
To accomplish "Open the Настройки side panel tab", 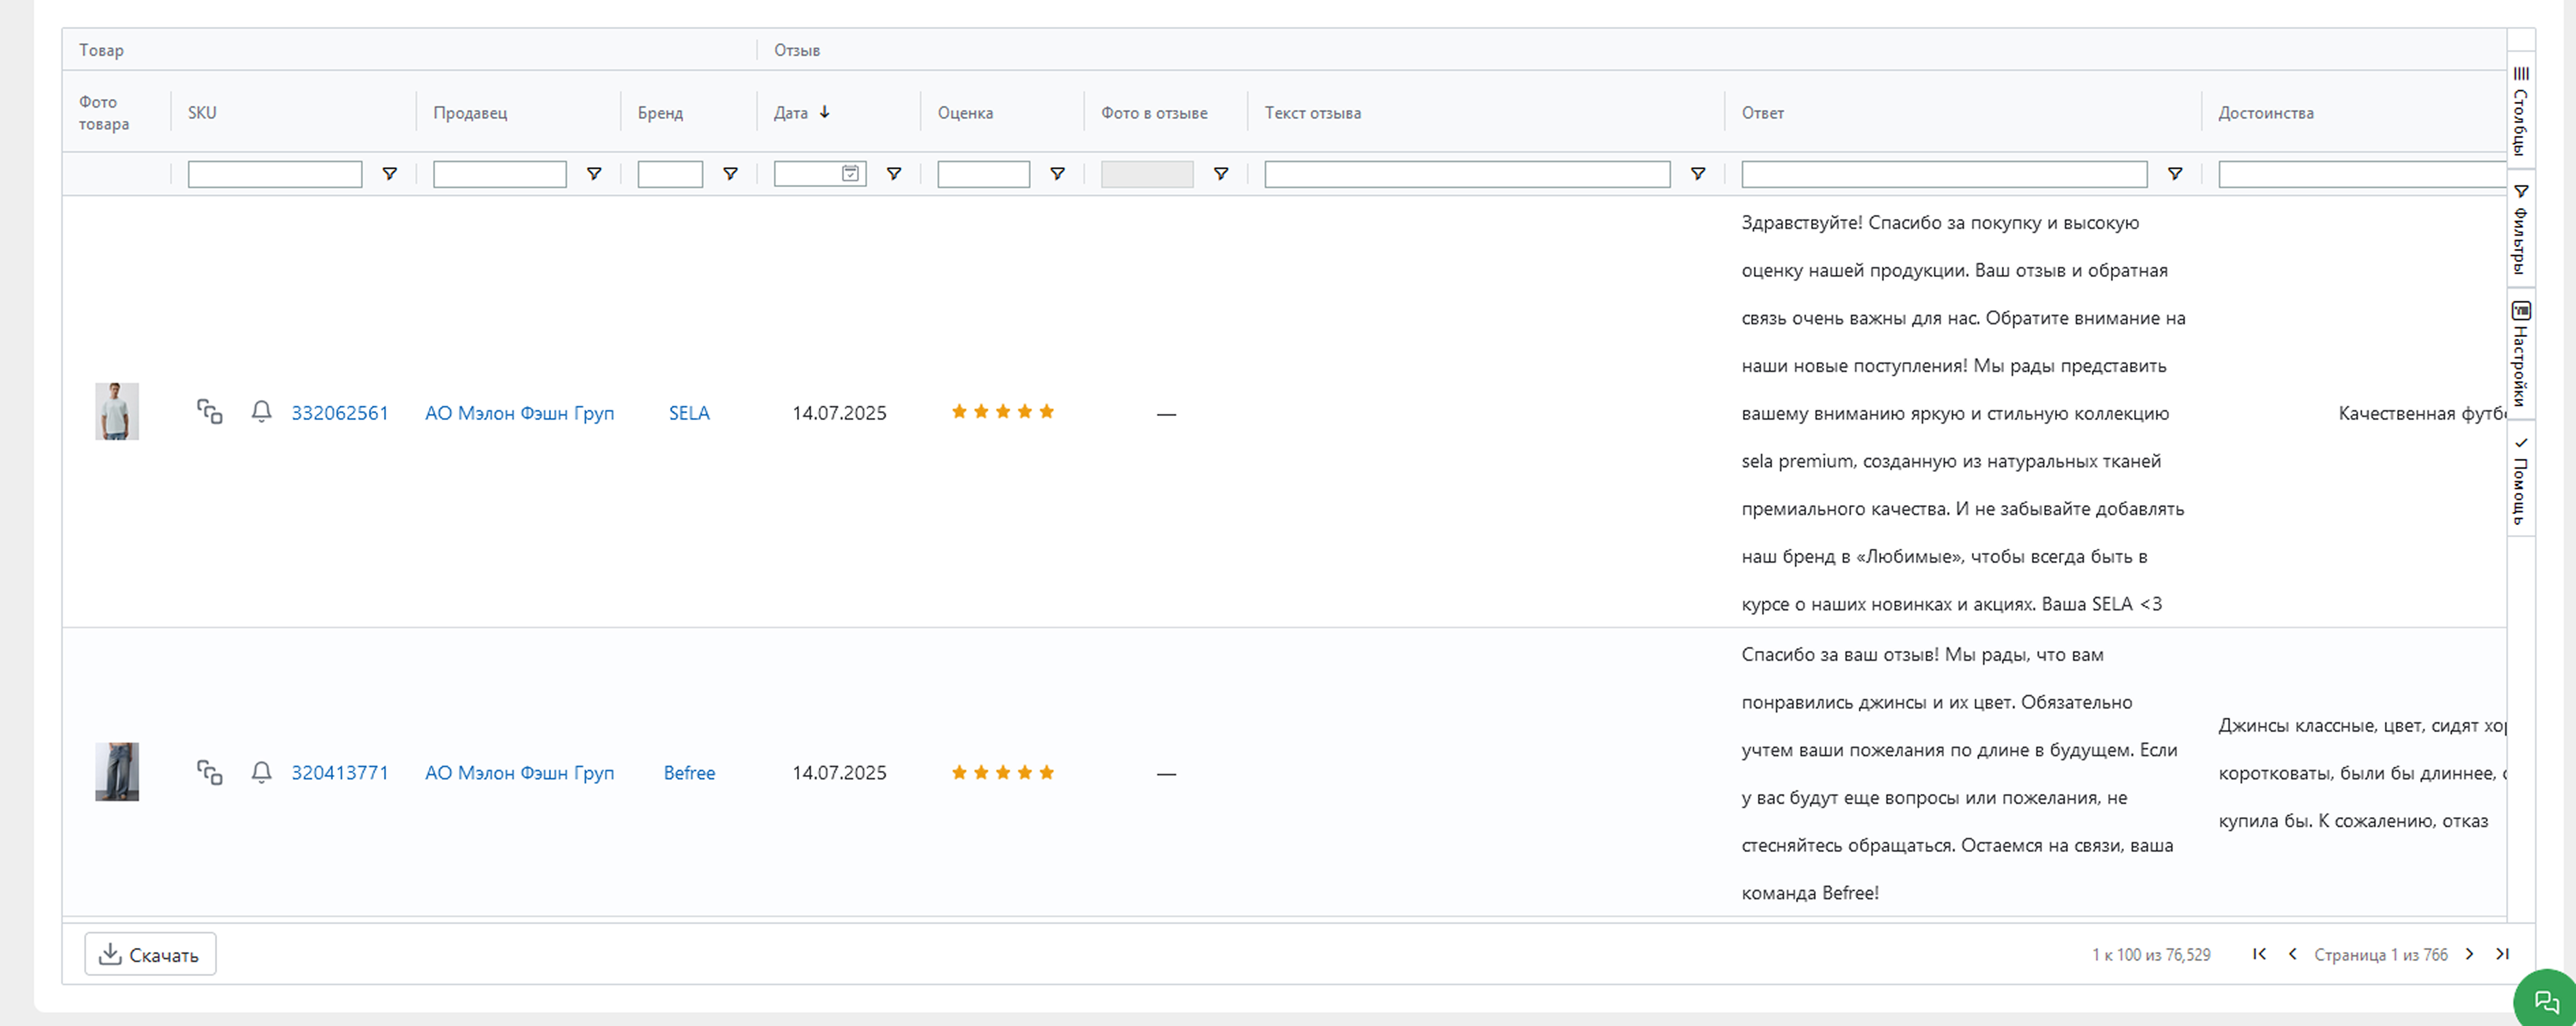I will (2521, 354).
